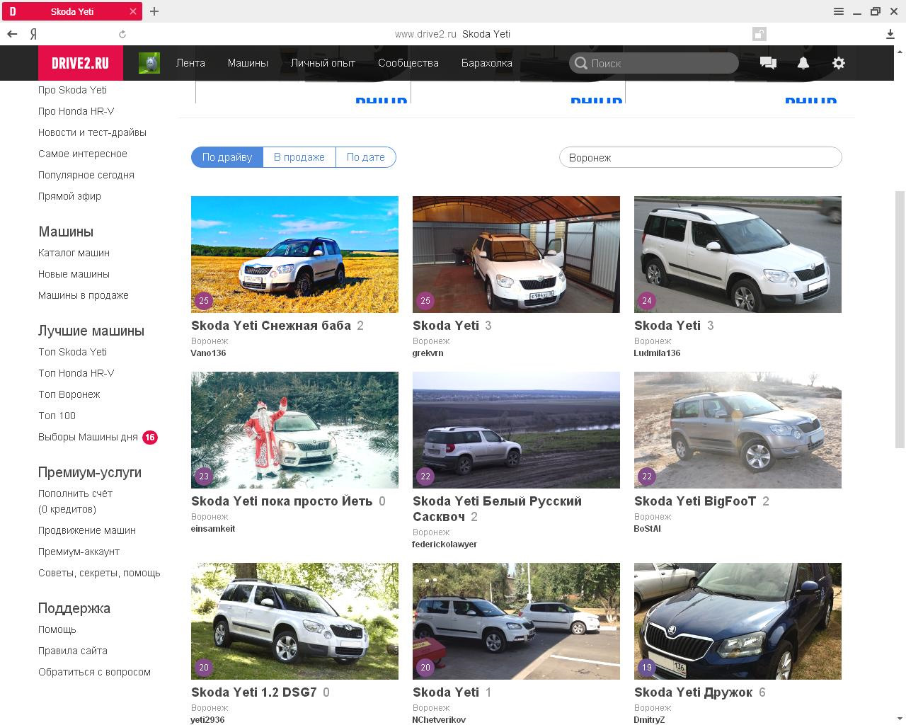Image resolution: width=906 pixels, height=725 pixels.
Task: Click the Воронеж city filter field
Action: 701,157
